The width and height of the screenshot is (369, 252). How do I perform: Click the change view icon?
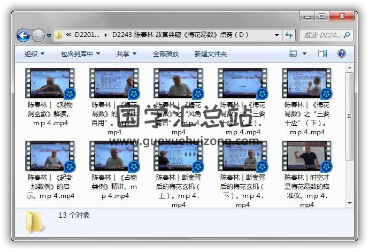tap(293, 54)
